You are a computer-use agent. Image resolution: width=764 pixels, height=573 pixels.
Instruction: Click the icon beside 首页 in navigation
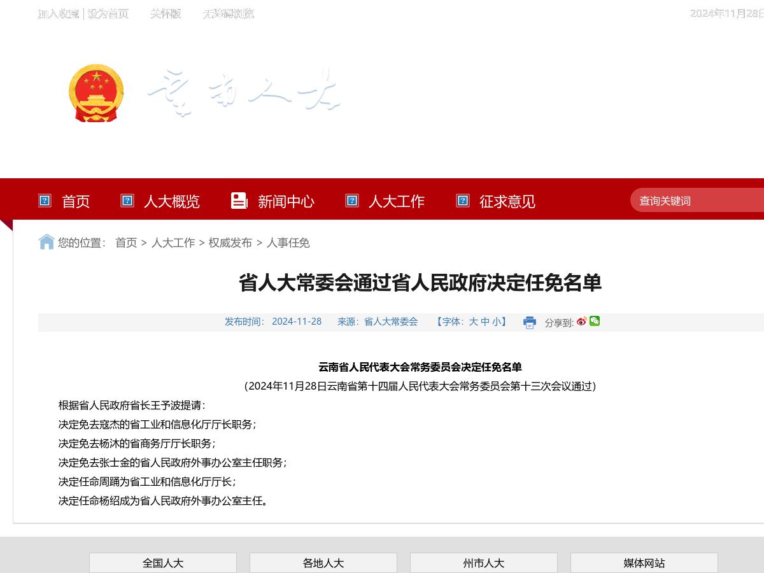coord(44,201)
